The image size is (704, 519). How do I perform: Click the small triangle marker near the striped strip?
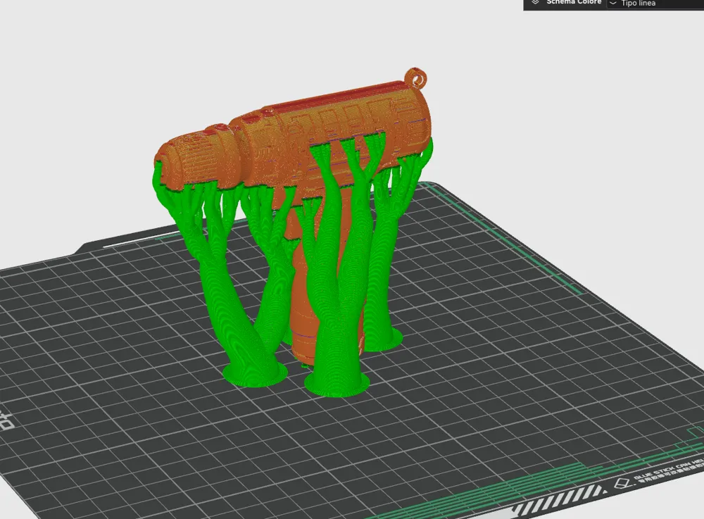(x=604, y=492)
